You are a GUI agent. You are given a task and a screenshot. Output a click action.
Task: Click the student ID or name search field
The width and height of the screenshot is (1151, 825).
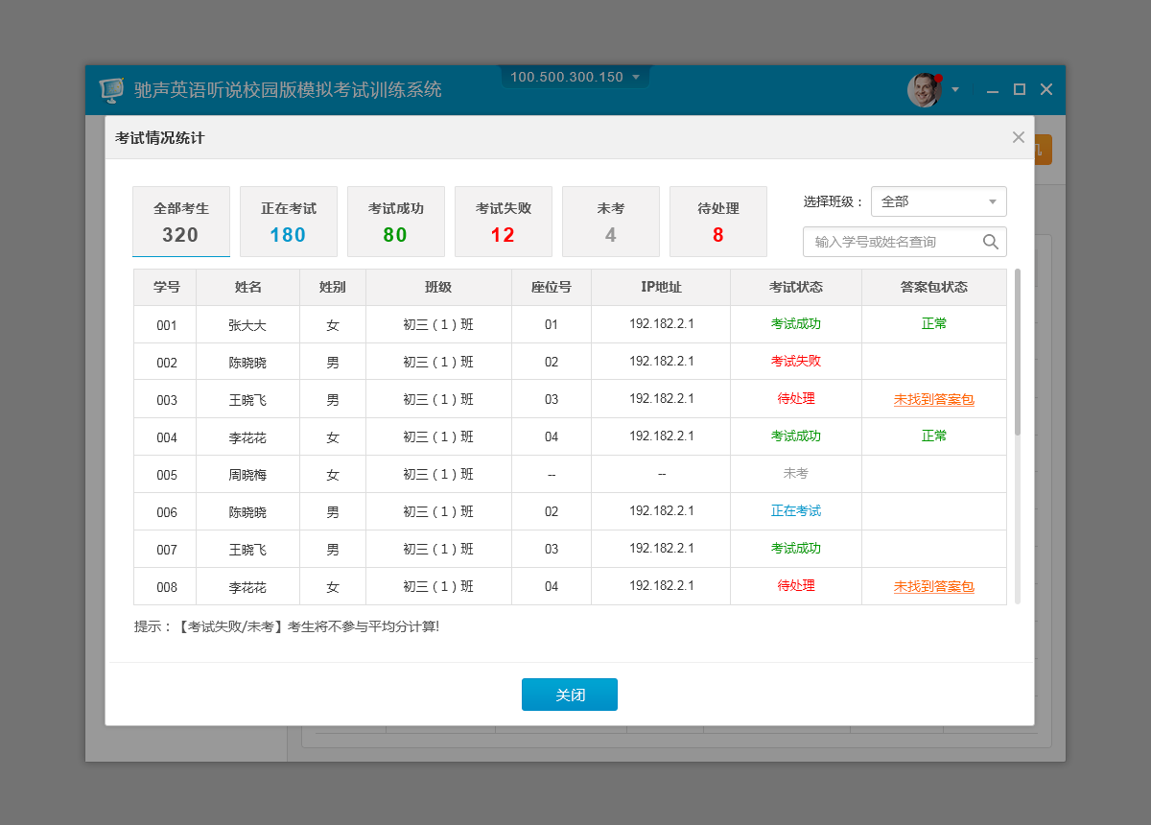pyautogui.click(x=892, y=242)
